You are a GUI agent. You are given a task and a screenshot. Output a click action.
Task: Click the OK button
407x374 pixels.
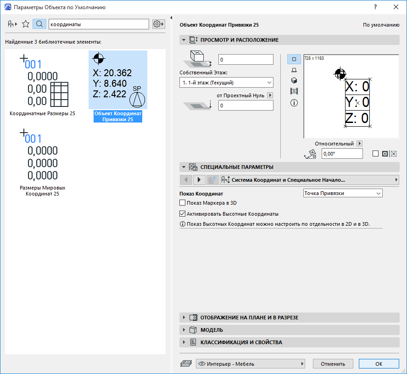pyautogui.click(x=379, y=363)
